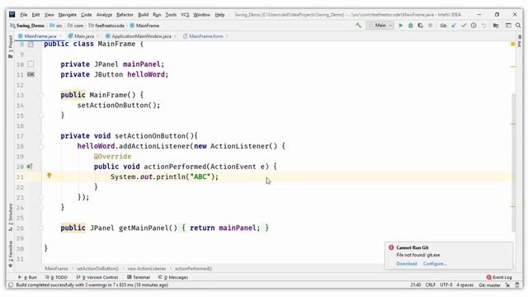Image resolution: width=528 pixels, height=297 pixels.
Task: Click the Download link in Git notification
Action: point(407,264)
